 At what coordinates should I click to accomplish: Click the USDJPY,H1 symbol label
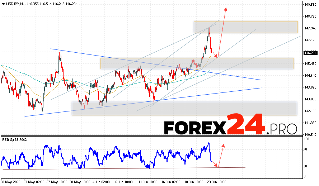tap(14, 3)
